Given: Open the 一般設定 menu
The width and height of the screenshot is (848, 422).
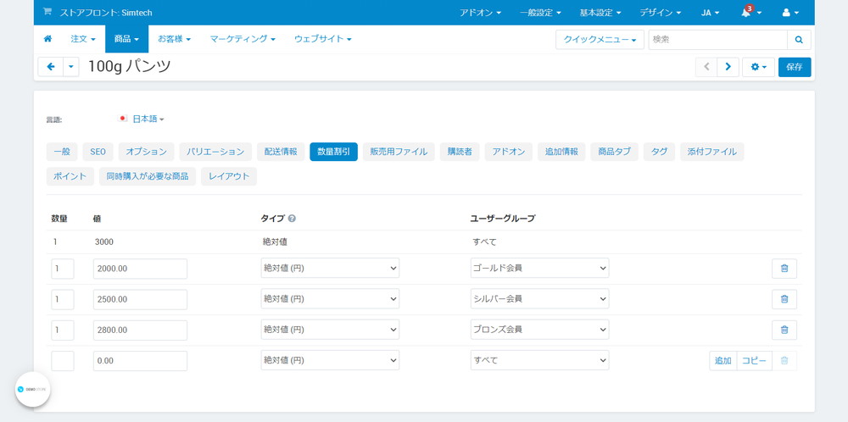Looking at the screenshot, I should tap(540, 13).
